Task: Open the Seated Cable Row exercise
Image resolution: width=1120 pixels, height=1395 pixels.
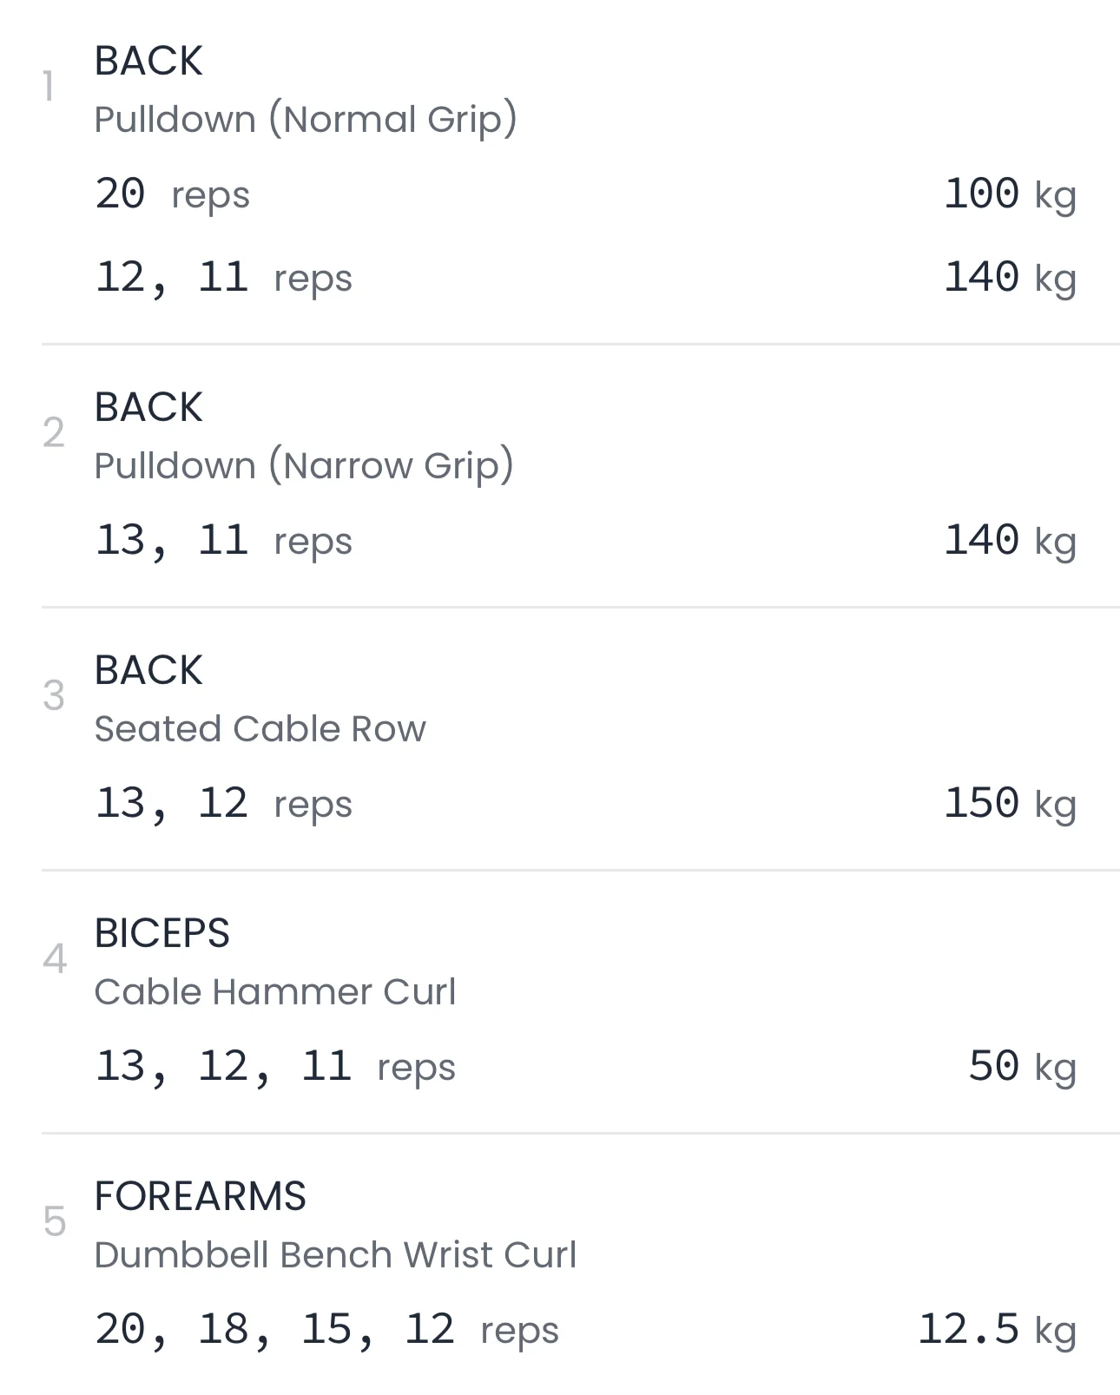Action: [x=260, y=728]
